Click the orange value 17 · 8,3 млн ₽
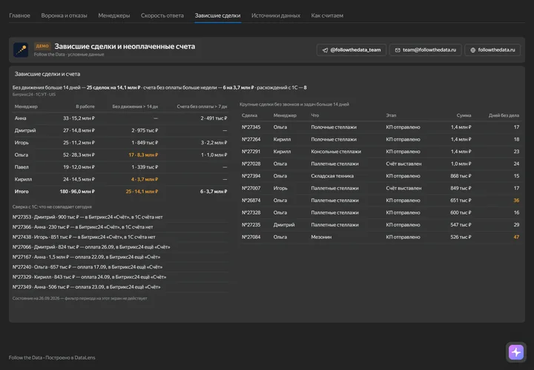Screen dimensions: 534x370 click(143, 155)
